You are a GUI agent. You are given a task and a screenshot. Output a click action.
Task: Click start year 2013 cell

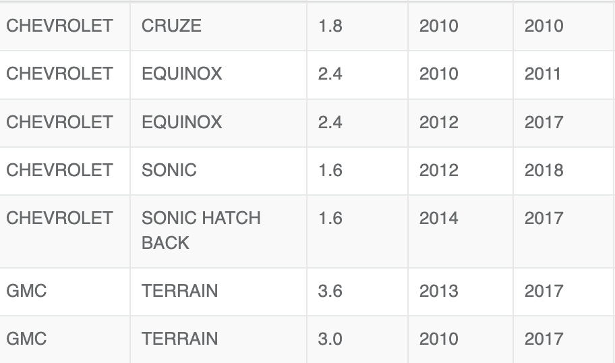[x=461, y=291]
